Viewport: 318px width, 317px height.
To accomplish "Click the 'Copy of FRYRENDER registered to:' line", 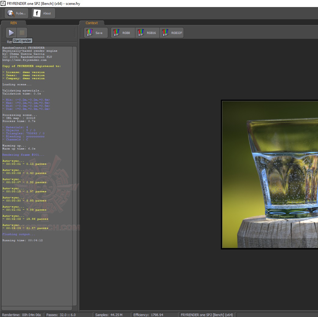I will (x=32, y=66).
